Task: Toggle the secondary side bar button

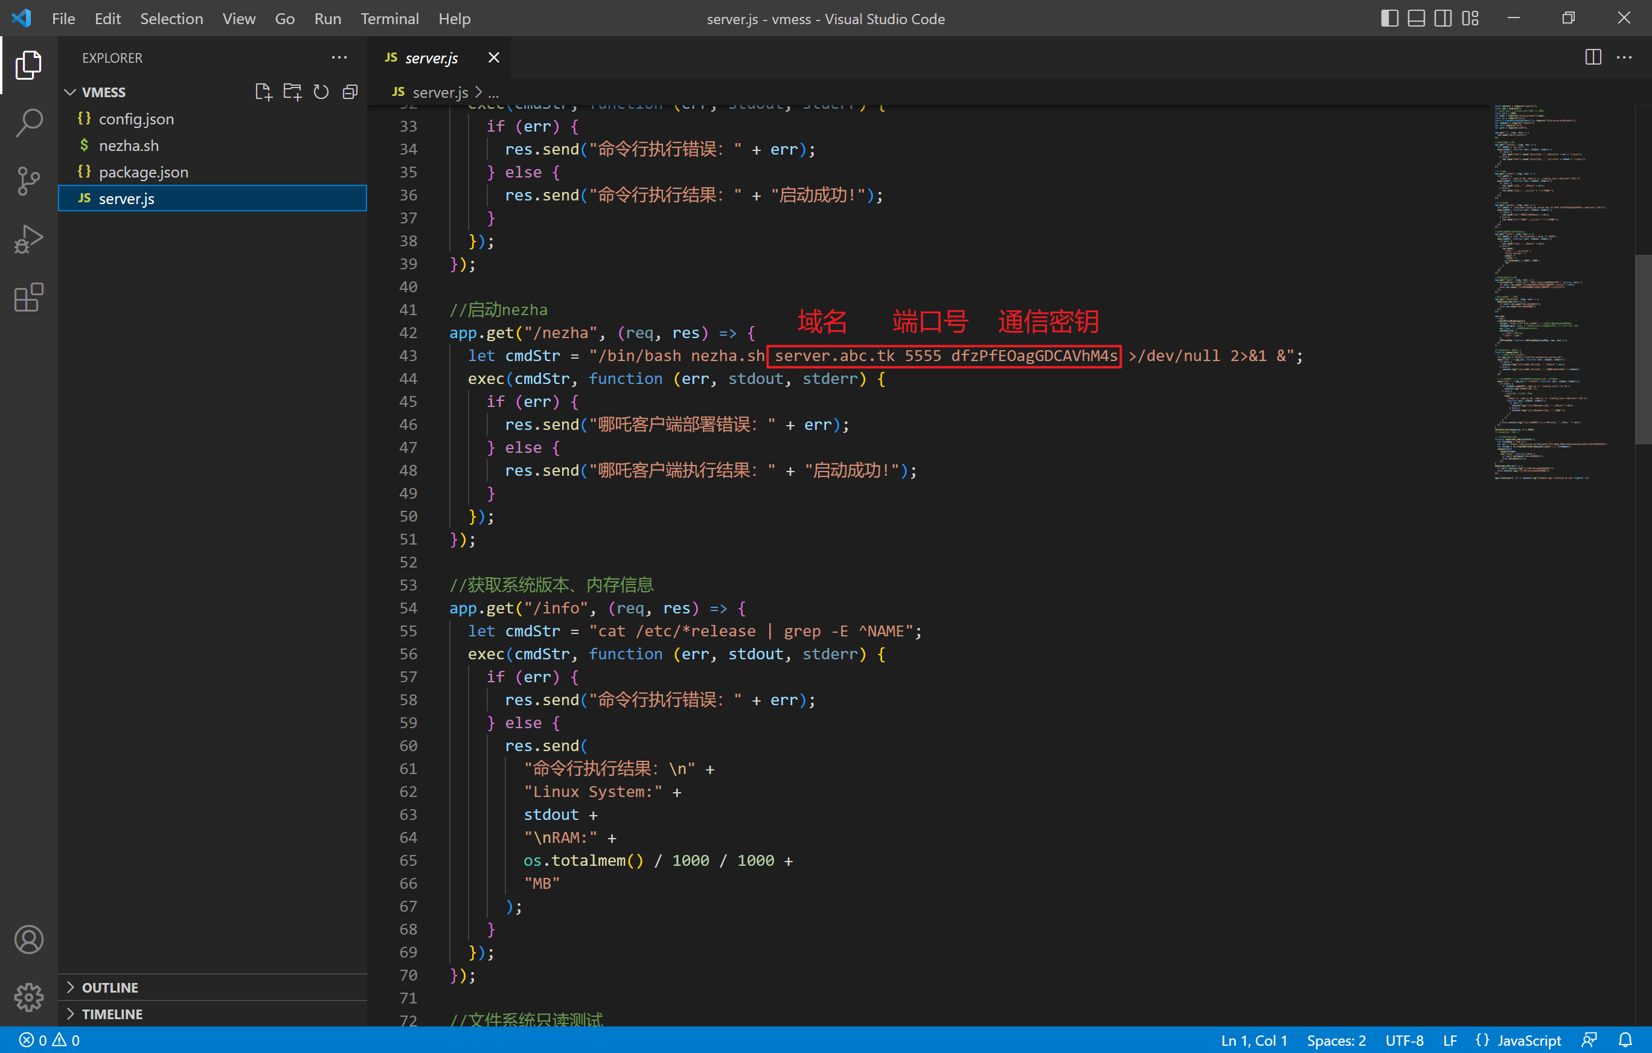Action: tap(1442, 19)
